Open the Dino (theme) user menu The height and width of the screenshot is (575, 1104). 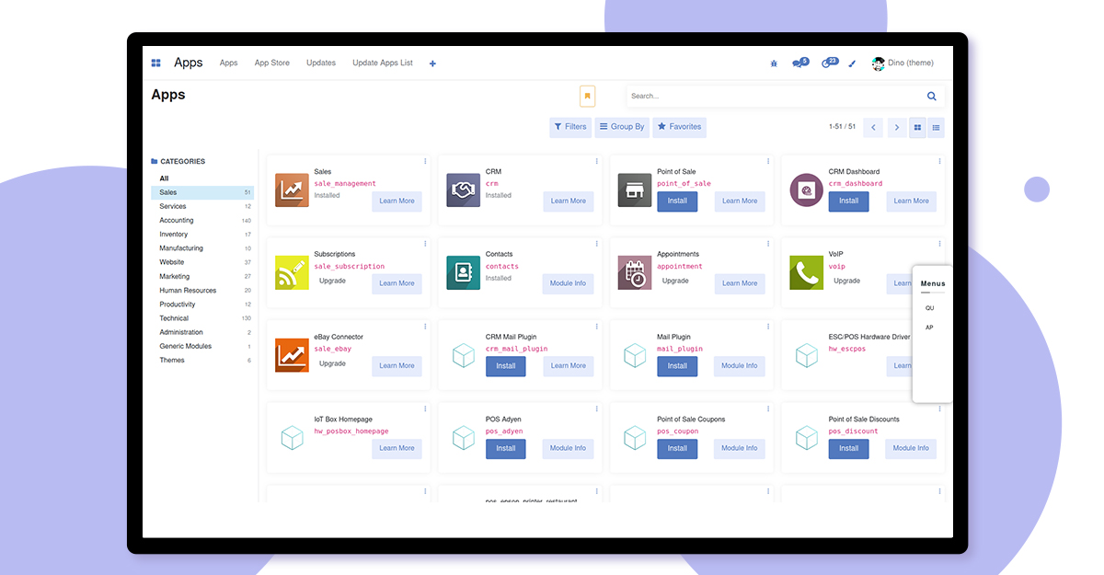903,63
